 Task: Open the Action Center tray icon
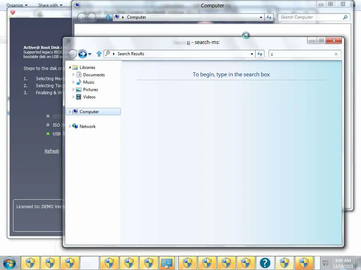(325, 263)
